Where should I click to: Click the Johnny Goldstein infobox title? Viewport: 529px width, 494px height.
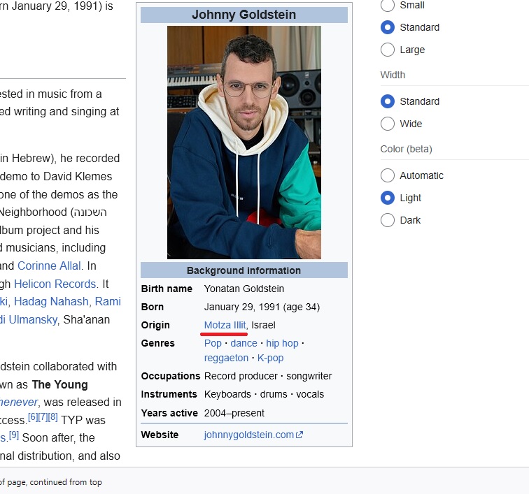click(x=244, y=15)
